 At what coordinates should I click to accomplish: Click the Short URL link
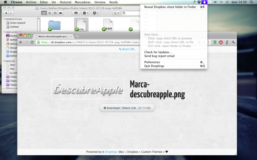click(x=127, y=49)
